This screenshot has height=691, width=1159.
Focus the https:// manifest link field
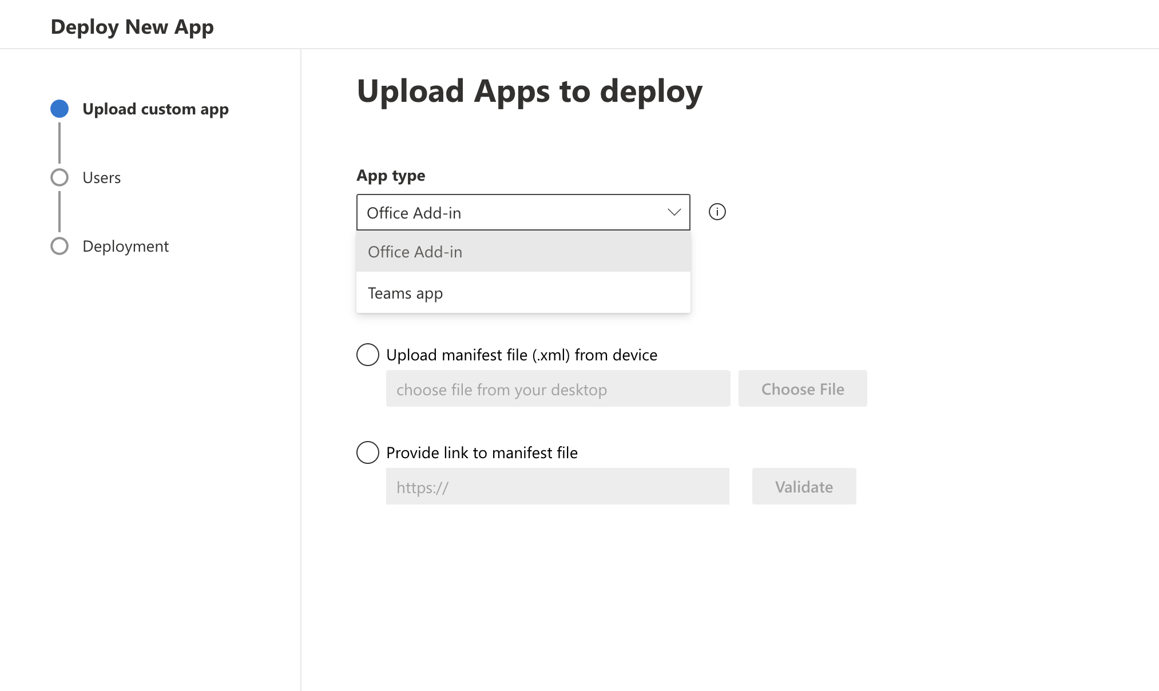pos(558,487)
